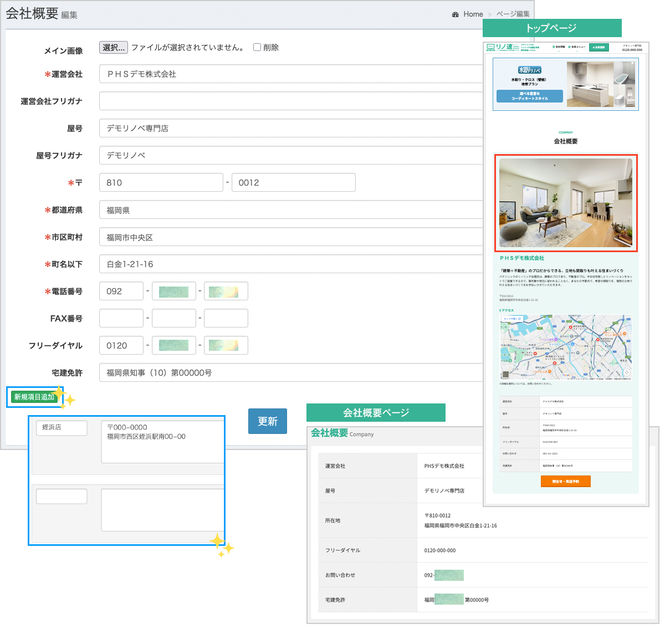Open the 会社情報 menu in preview header
The width and height of the screenshot is (665, 634).
coord(559,47)
